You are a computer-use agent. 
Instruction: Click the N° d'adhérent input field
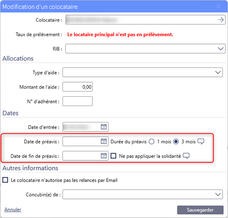78,101
